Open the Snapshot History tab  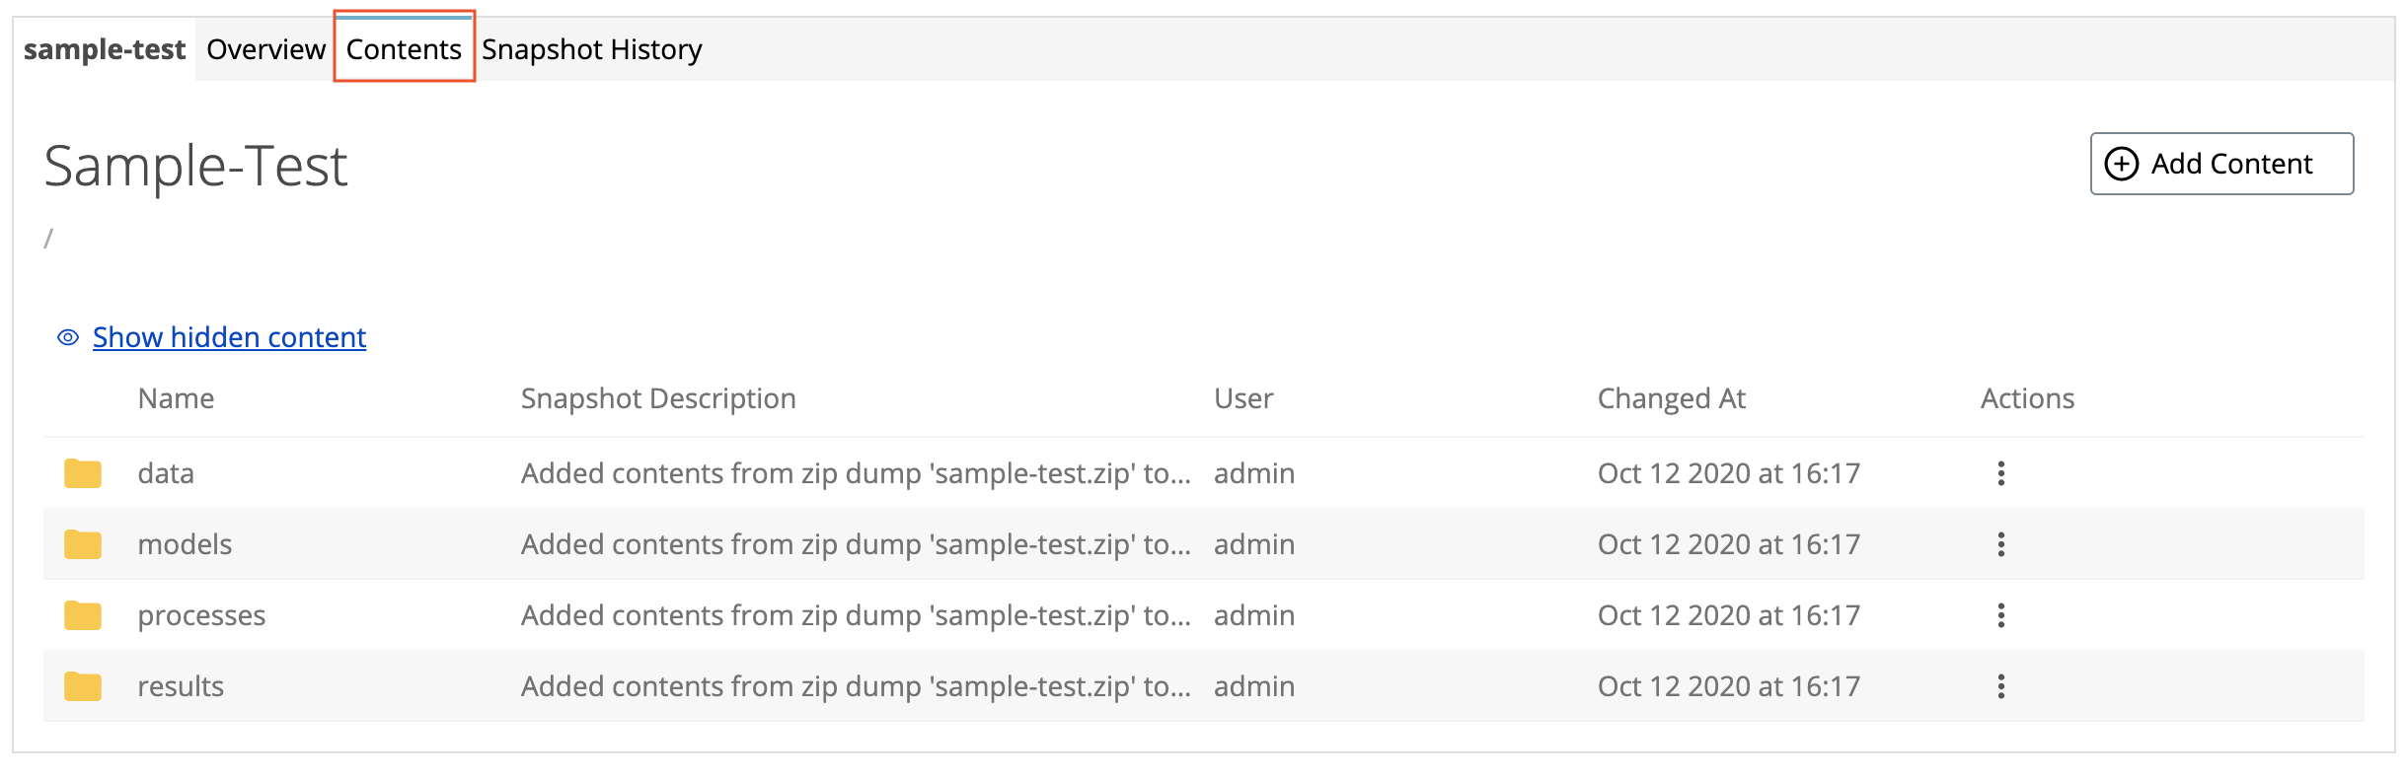pyautogui.click(x=591, y=49)
